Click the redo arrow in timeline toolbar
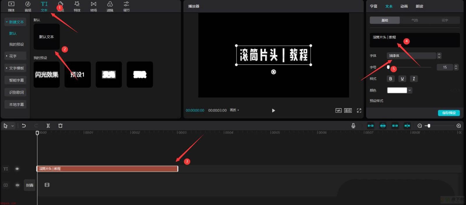Viewport: 466px width, 205px height. click(x=36, y=126)
